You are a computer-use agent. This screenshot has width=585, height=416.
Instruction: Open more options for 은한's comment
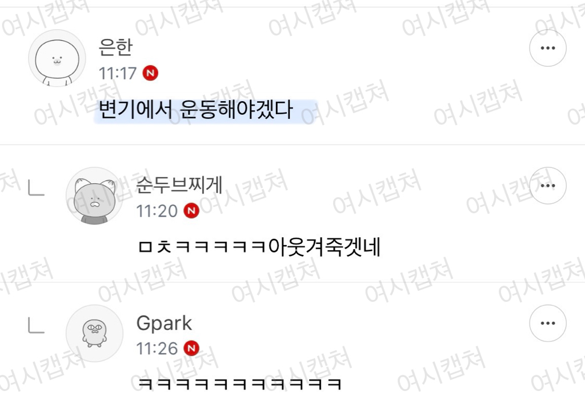click(x=548, y=48)
